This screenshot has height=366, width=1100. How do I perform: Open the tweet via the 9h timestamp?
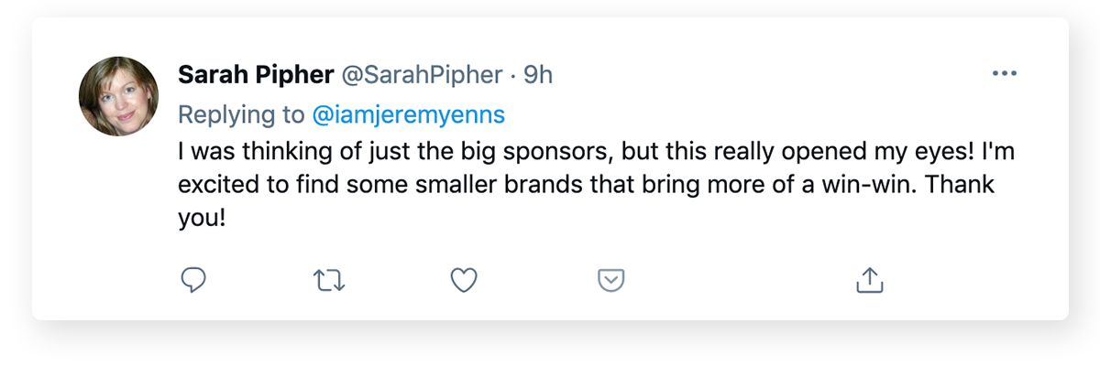[538, 74]
